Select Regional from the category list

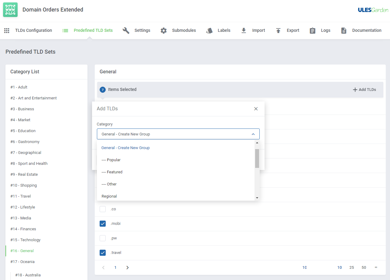click(109, 196)
